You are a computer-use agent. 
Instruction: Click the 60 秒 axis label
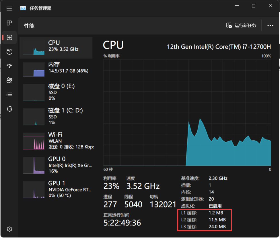click(108, 169)
